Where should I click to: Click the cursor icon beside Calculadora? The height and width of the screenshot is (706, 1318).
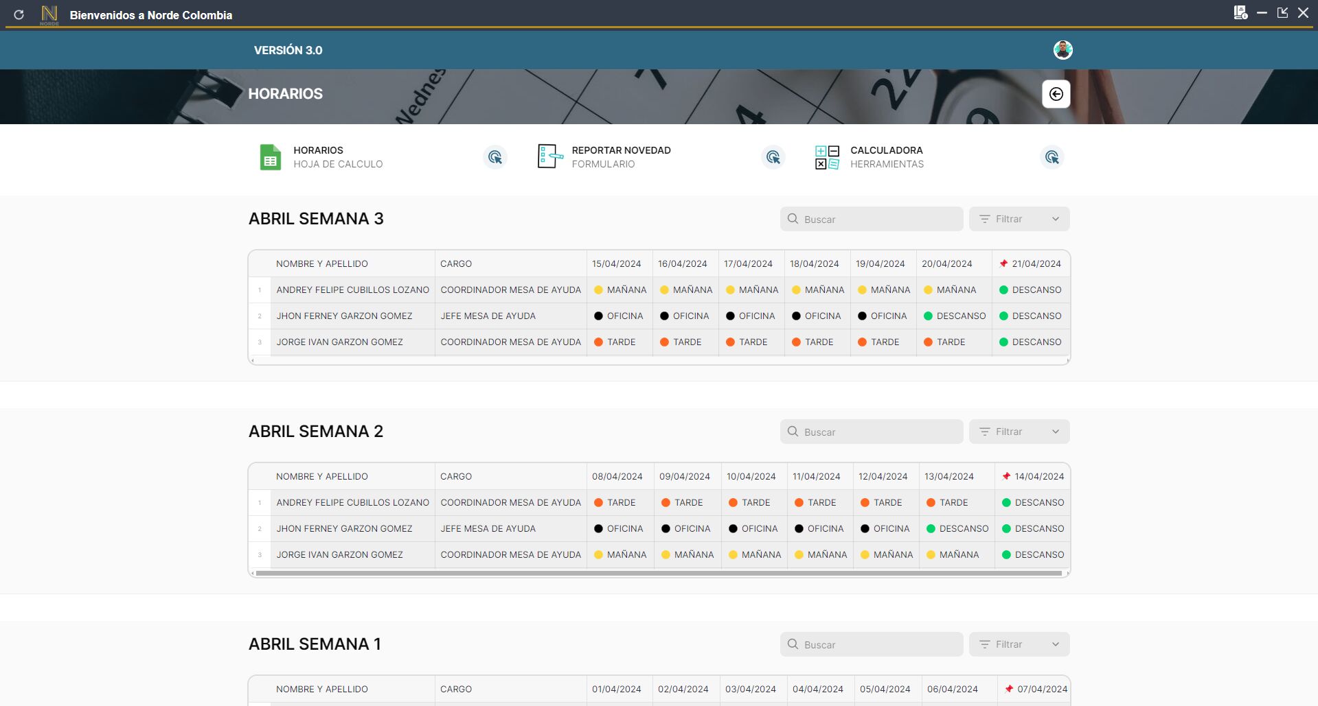point(1052,157)
